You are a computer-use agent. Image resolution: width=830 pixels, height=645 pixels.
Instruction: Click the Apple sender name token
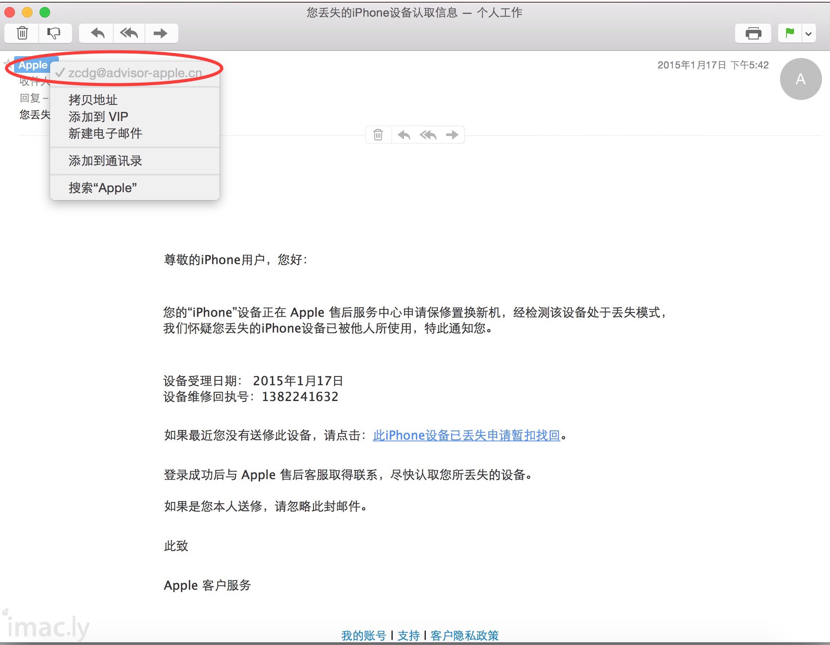point(33,65)
